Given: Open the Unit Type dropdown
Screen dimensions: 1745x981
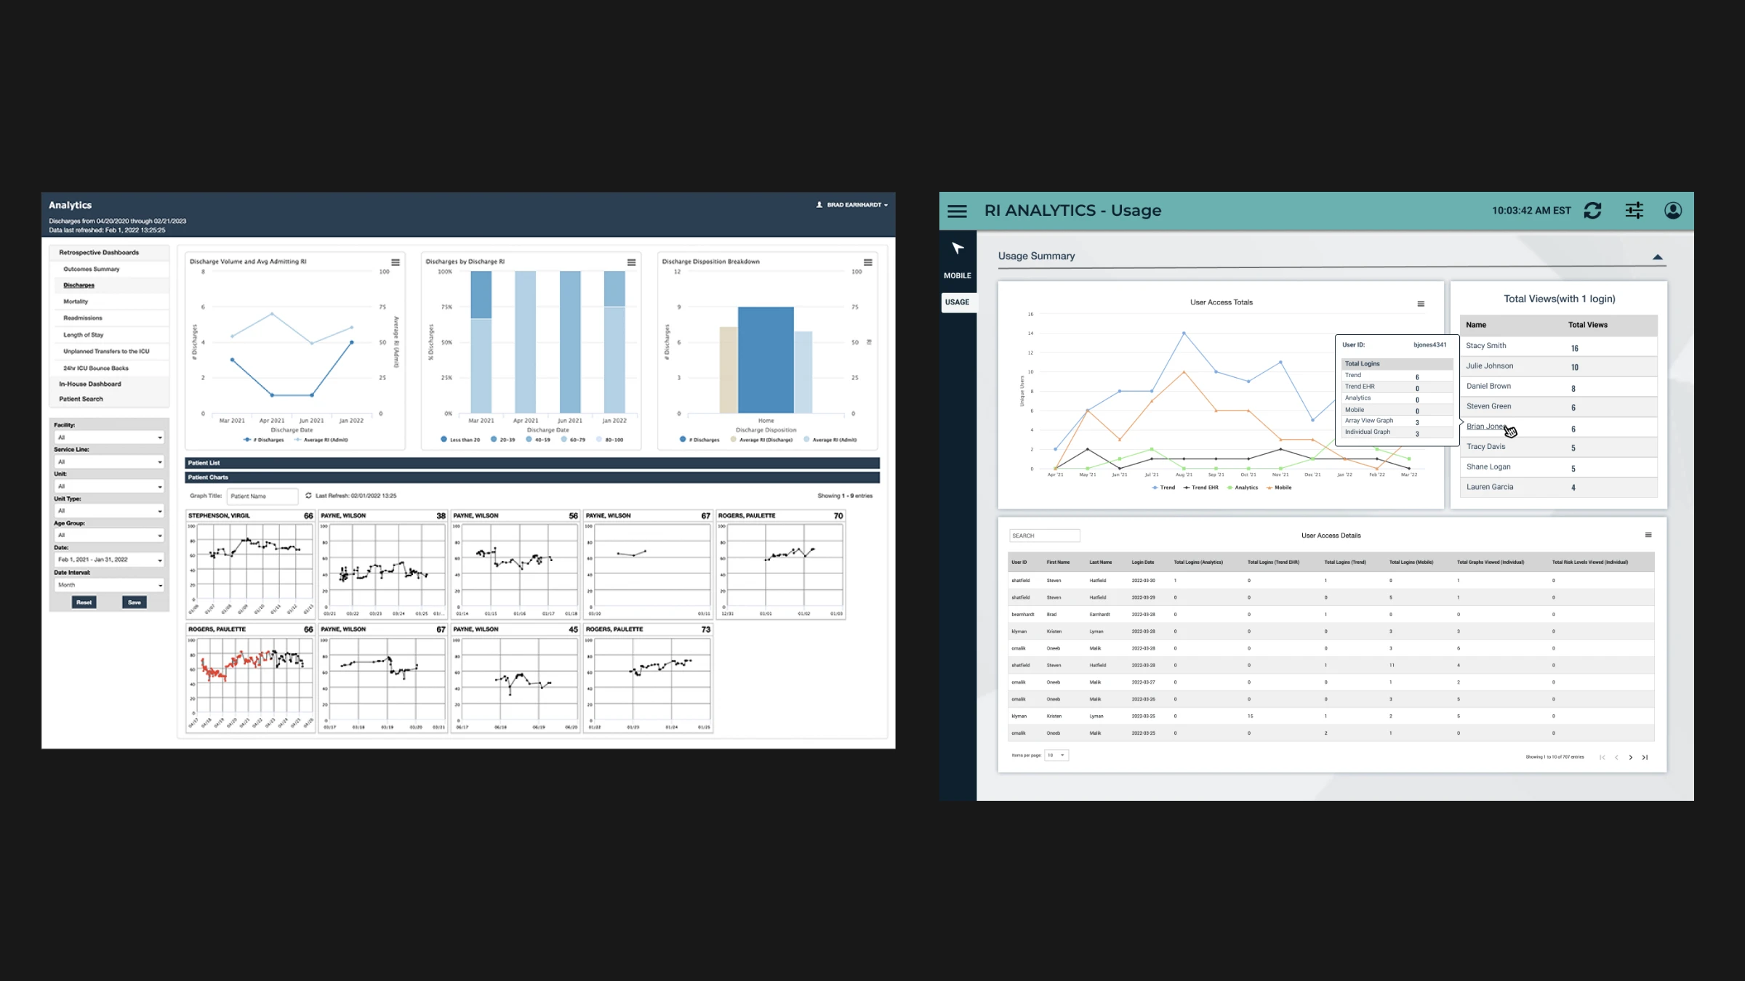Looking at the screenshot, I should coord(110,511).
